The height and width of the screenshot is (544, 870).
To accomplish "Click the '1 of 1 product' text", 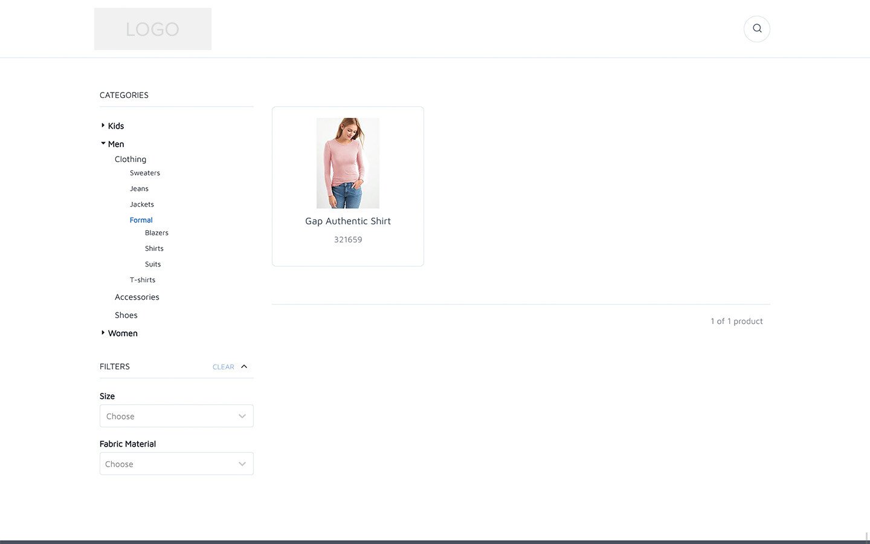I will (x=736, y=321).
